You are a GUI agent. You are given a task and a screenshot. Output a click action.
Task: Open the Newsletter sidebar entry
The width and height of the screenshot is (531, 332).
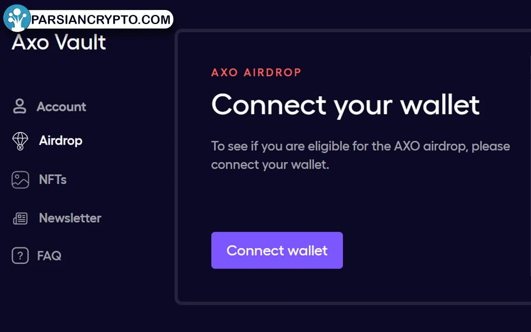pos(70,218)
